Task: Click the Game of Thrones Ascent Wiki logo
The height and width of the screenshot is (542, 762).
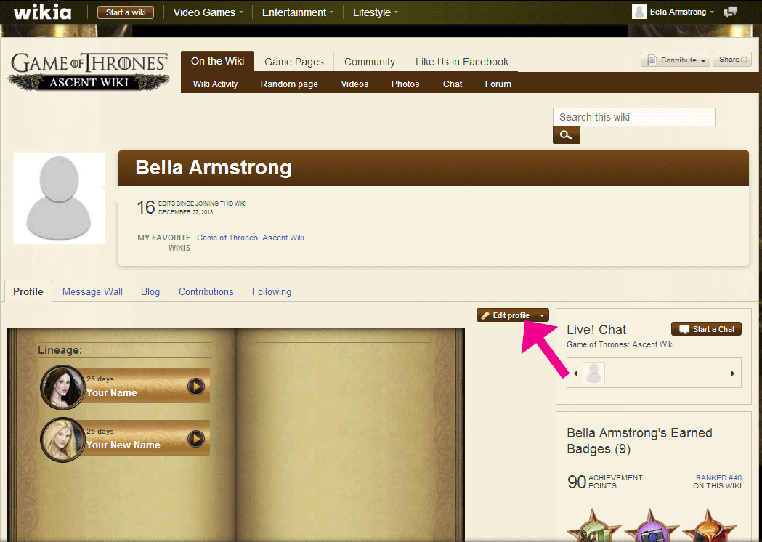Action: pos(89,71)
